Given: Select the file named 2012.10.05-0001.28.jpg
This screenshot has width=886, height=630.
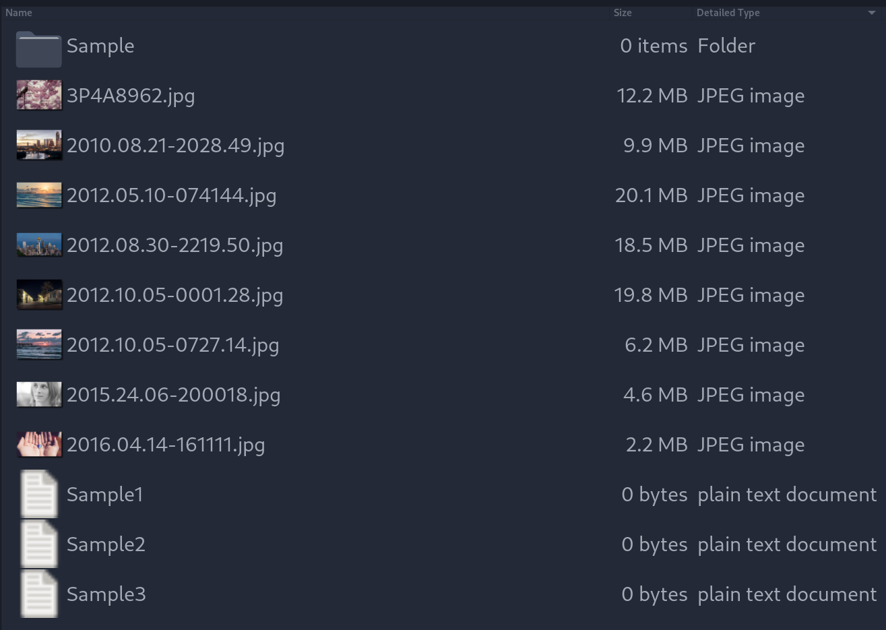Looking at the screenshot, I should point(175,294).
